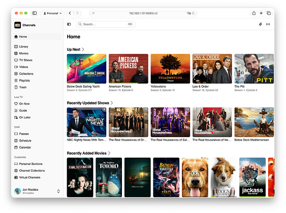Go back in Safari
This screenshot has width=286, height=213.
(70, 13)
